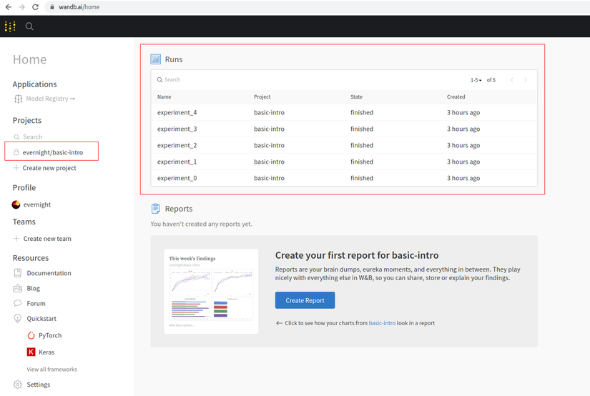
Task: Click the sample report thumbnail
Action: click(x=211, y=291)
